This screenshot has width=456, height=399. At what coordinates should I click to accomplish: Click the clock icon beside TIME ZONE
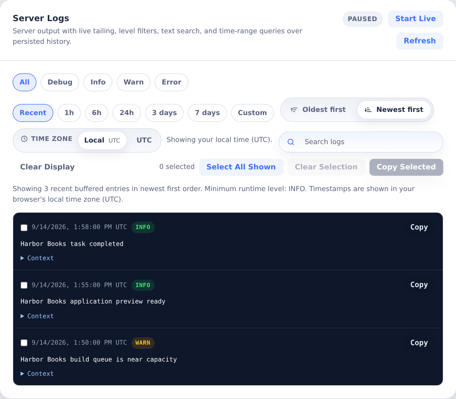[24, 139]
